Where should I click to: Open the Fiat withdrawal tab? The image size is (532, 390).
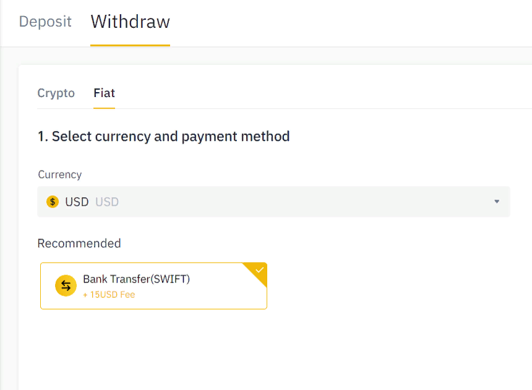pyautogui.click(x=104, y=93)
